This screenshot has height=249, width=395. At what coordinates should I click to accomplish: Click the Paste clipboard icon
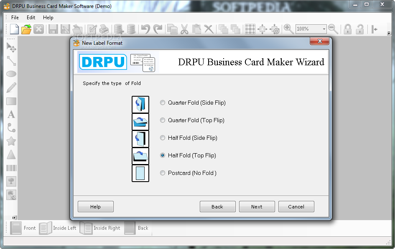tap(196, 29)
